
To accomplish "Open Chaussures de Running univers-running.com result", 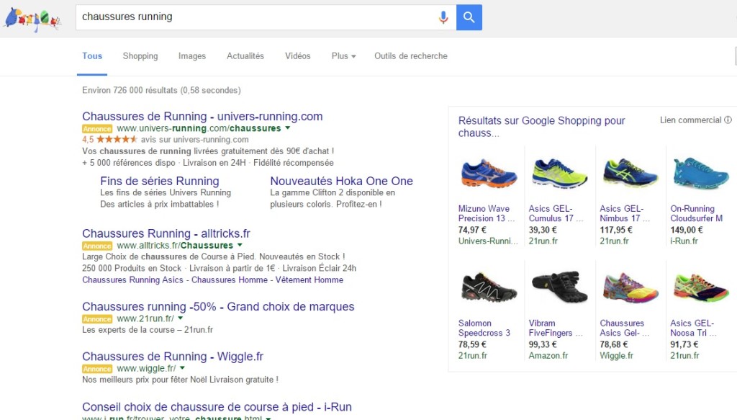I will click(202, 116).
